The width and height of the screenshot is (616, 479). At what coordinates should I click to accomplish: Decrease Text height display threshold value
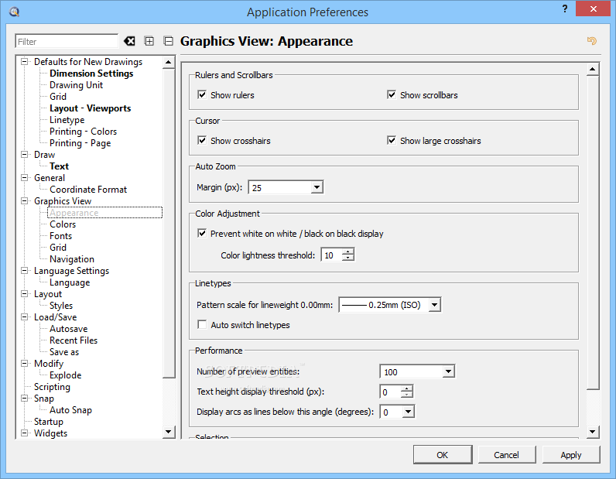coord(407,395)
